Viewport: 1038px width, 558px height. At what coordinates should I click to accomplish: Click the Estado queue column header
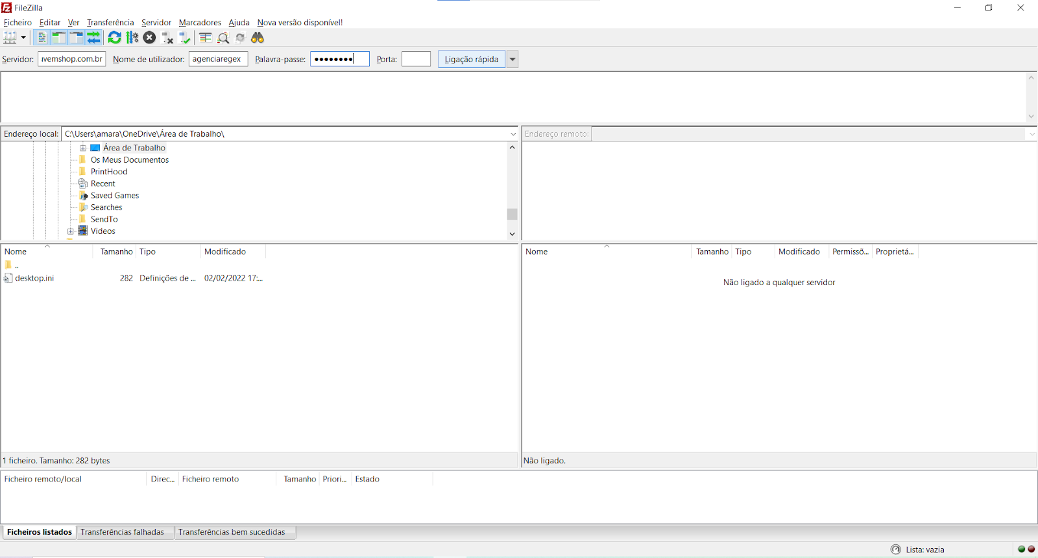(392, 479)
